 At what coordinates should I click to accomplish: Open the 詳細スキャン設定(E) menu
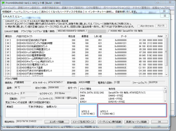tap(29, 8)
